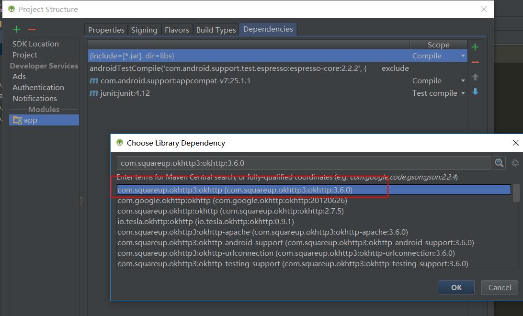Viewport: 523px width, 316px height.
Task: Select okhttp-urlconnection 3.6.0 from results
Action: (x=286, y=253)
